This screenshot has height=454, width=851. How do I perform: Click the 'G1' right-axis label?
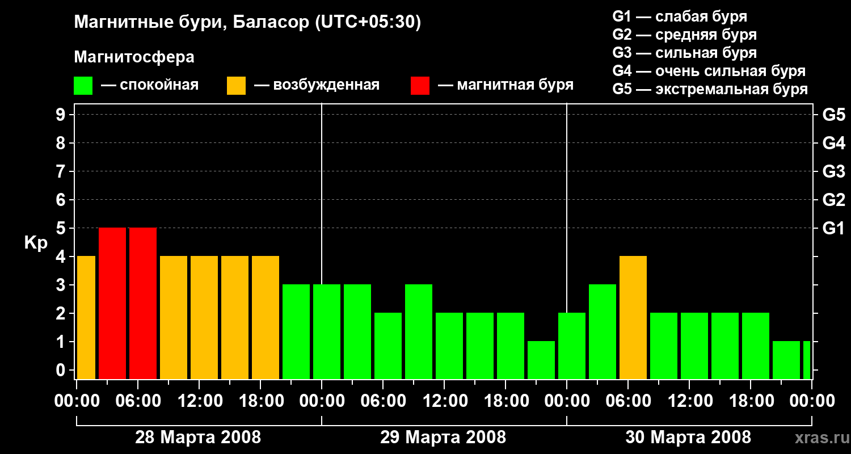833,228
